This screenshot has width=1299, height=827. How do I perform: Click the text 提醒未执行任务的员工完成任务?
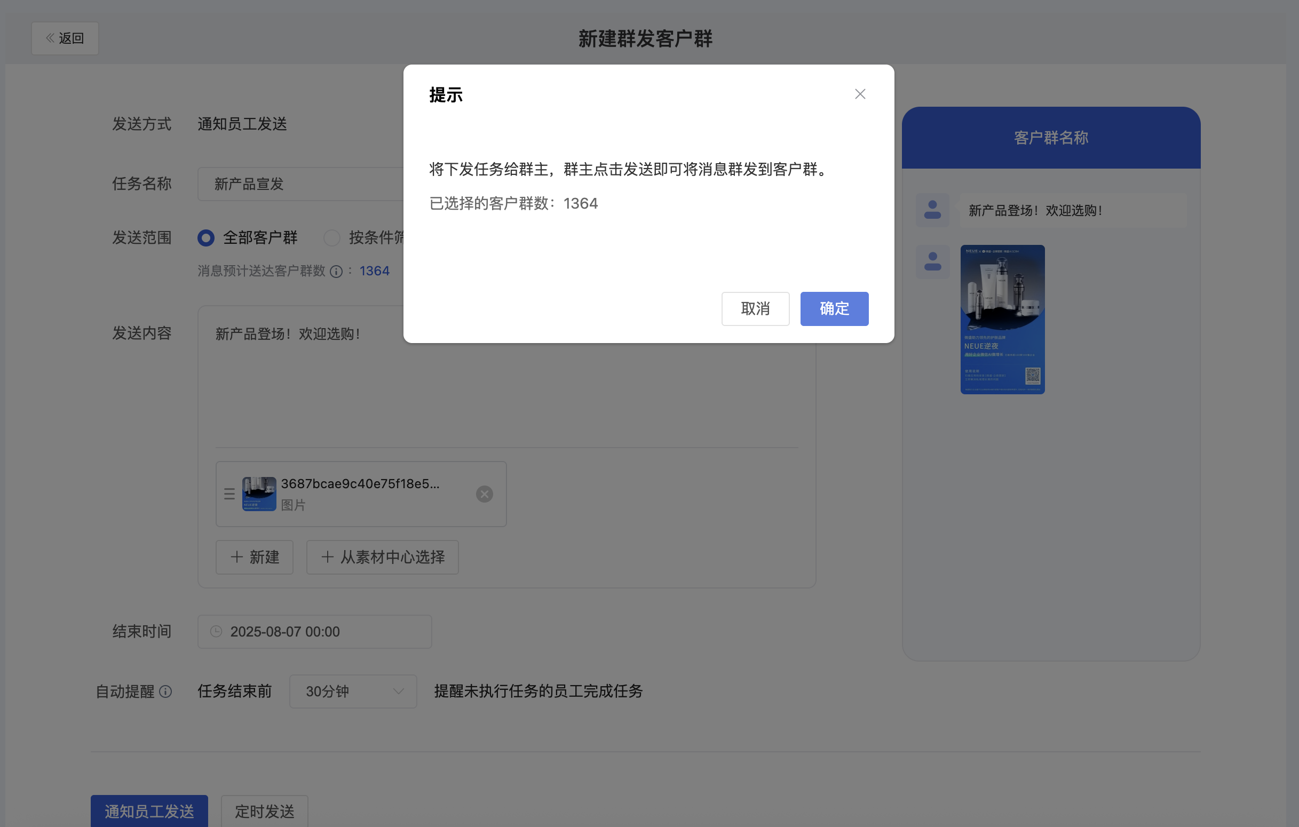(538, 691)
